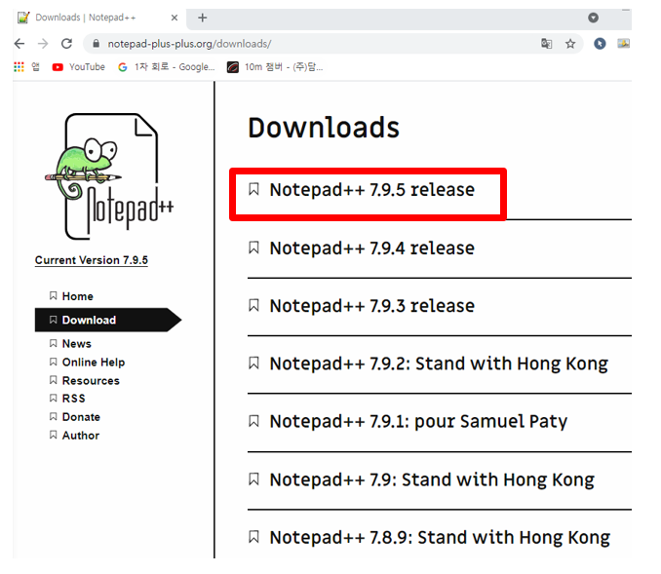Image resolution: width=661 pixels, height=574 pixels.
Task: Reload the page with the refresh icon
Action: [x=66, y=44]
